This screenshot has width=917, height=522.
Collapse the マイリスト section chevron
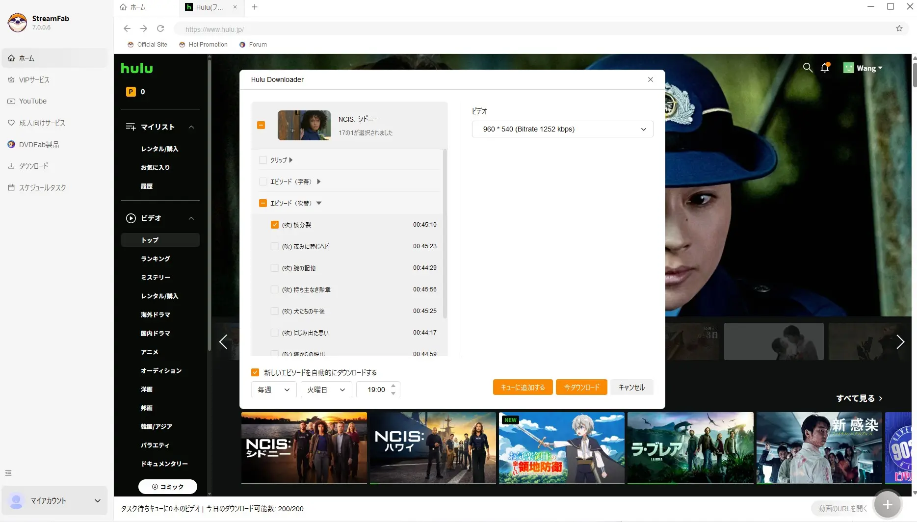(191, 127)
